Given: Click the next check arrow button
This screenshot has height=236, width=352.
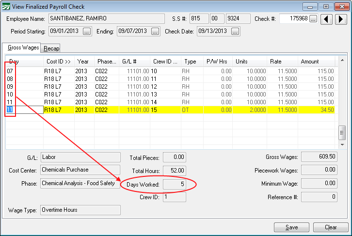Looking at the screenshot, I should 341,19.
